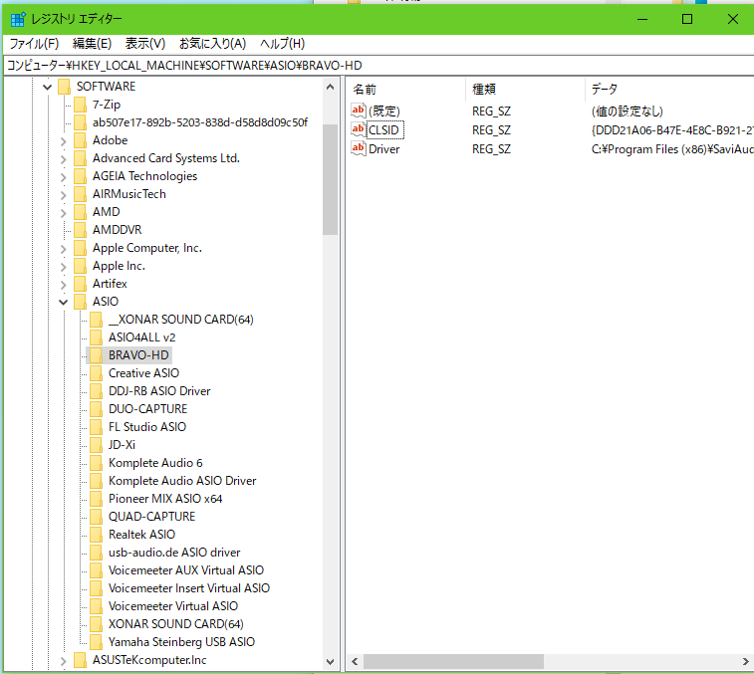Viewport: 754px width, 674px height.
Task: Select the ASIO folder icon
Action: tap(80, 302)
